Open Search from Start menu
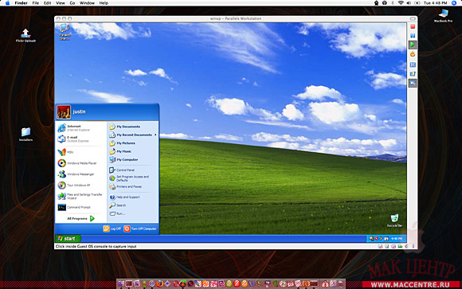The width and height of the screenshot is (462, 289). pos(117,205)
